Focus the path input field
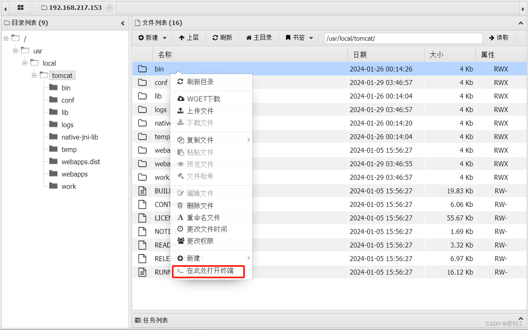The height and width of the screenshot is (330, 528). (x=403, y=38)
